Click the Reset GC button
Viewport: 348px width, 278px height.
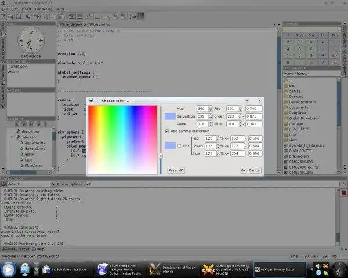pos(176,170)
